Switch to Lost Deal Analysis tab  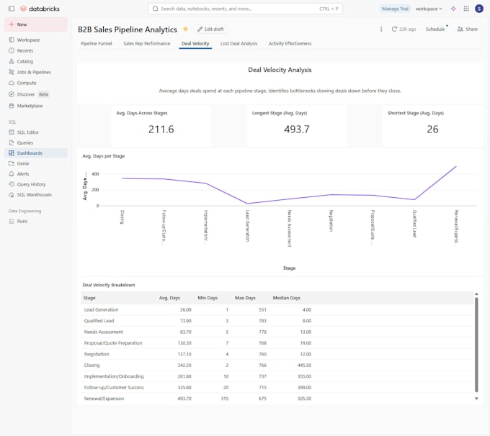tap(239, 44)
